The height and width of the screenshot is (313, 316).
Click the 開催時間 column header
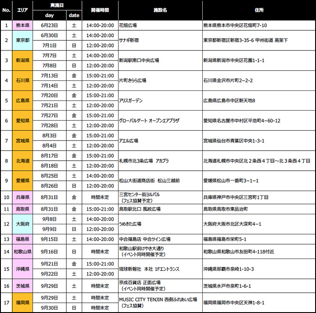click(x=100, y=10)
